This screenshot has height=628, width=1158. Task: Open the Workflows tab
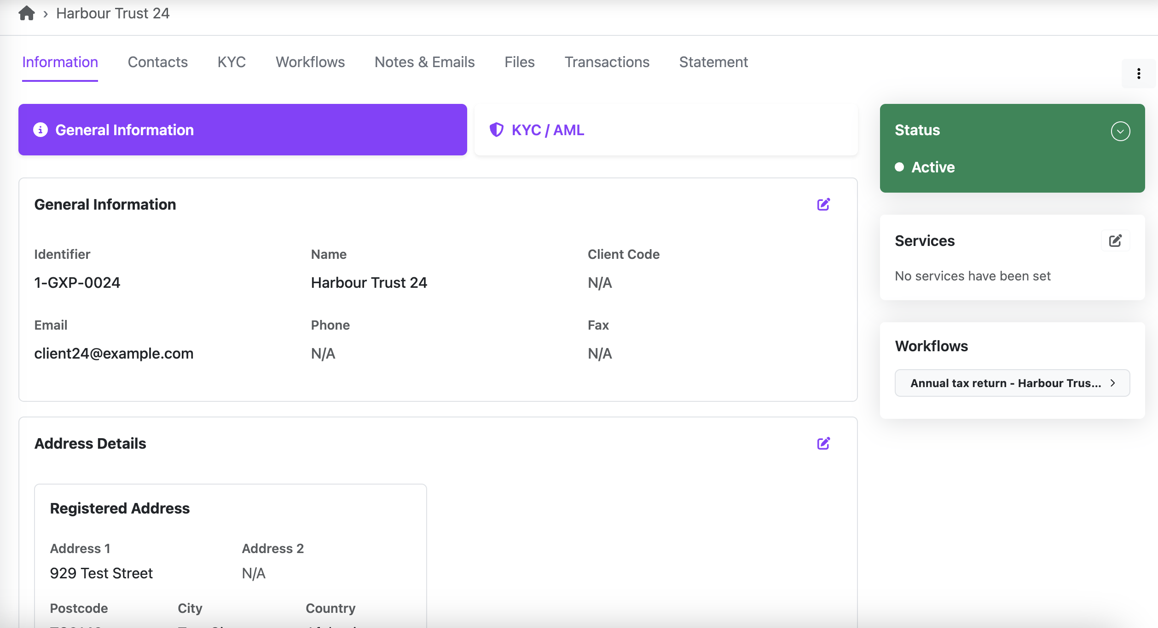pyautogui.click(x=310, y=62)
